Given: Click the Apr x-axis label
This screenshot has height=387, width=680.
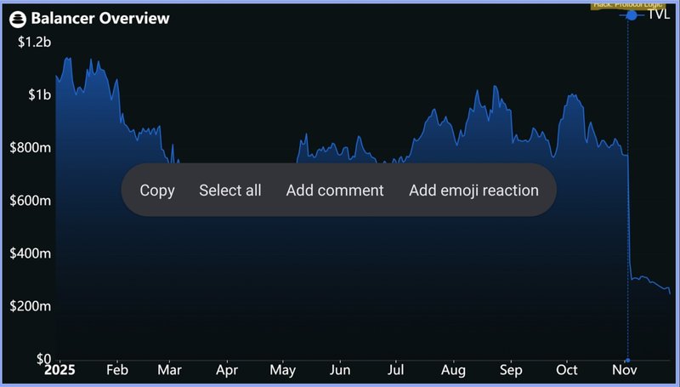Looking at the screenshot, I should click(x=227, y=371).
